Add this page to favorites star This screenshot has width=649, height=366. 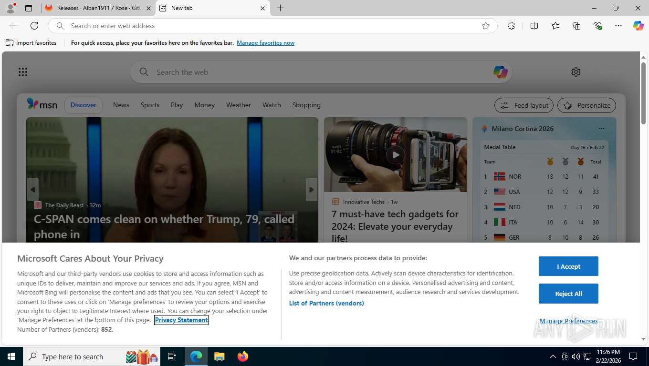coord(486,26)
